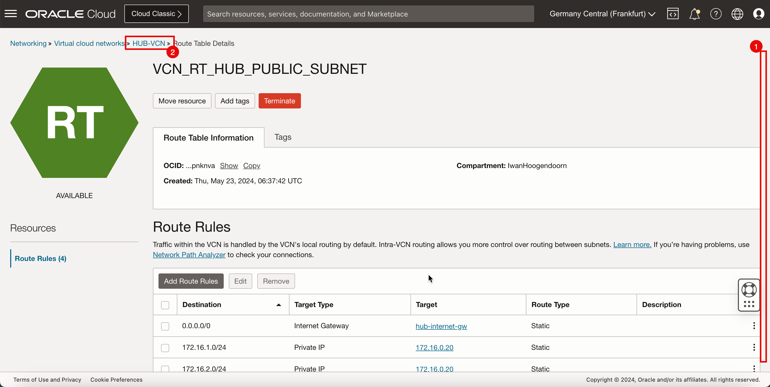Open actions menu for 172.16.1.0/24 rule
This screenshot has width=770, height=387.
tap(754, 347)
